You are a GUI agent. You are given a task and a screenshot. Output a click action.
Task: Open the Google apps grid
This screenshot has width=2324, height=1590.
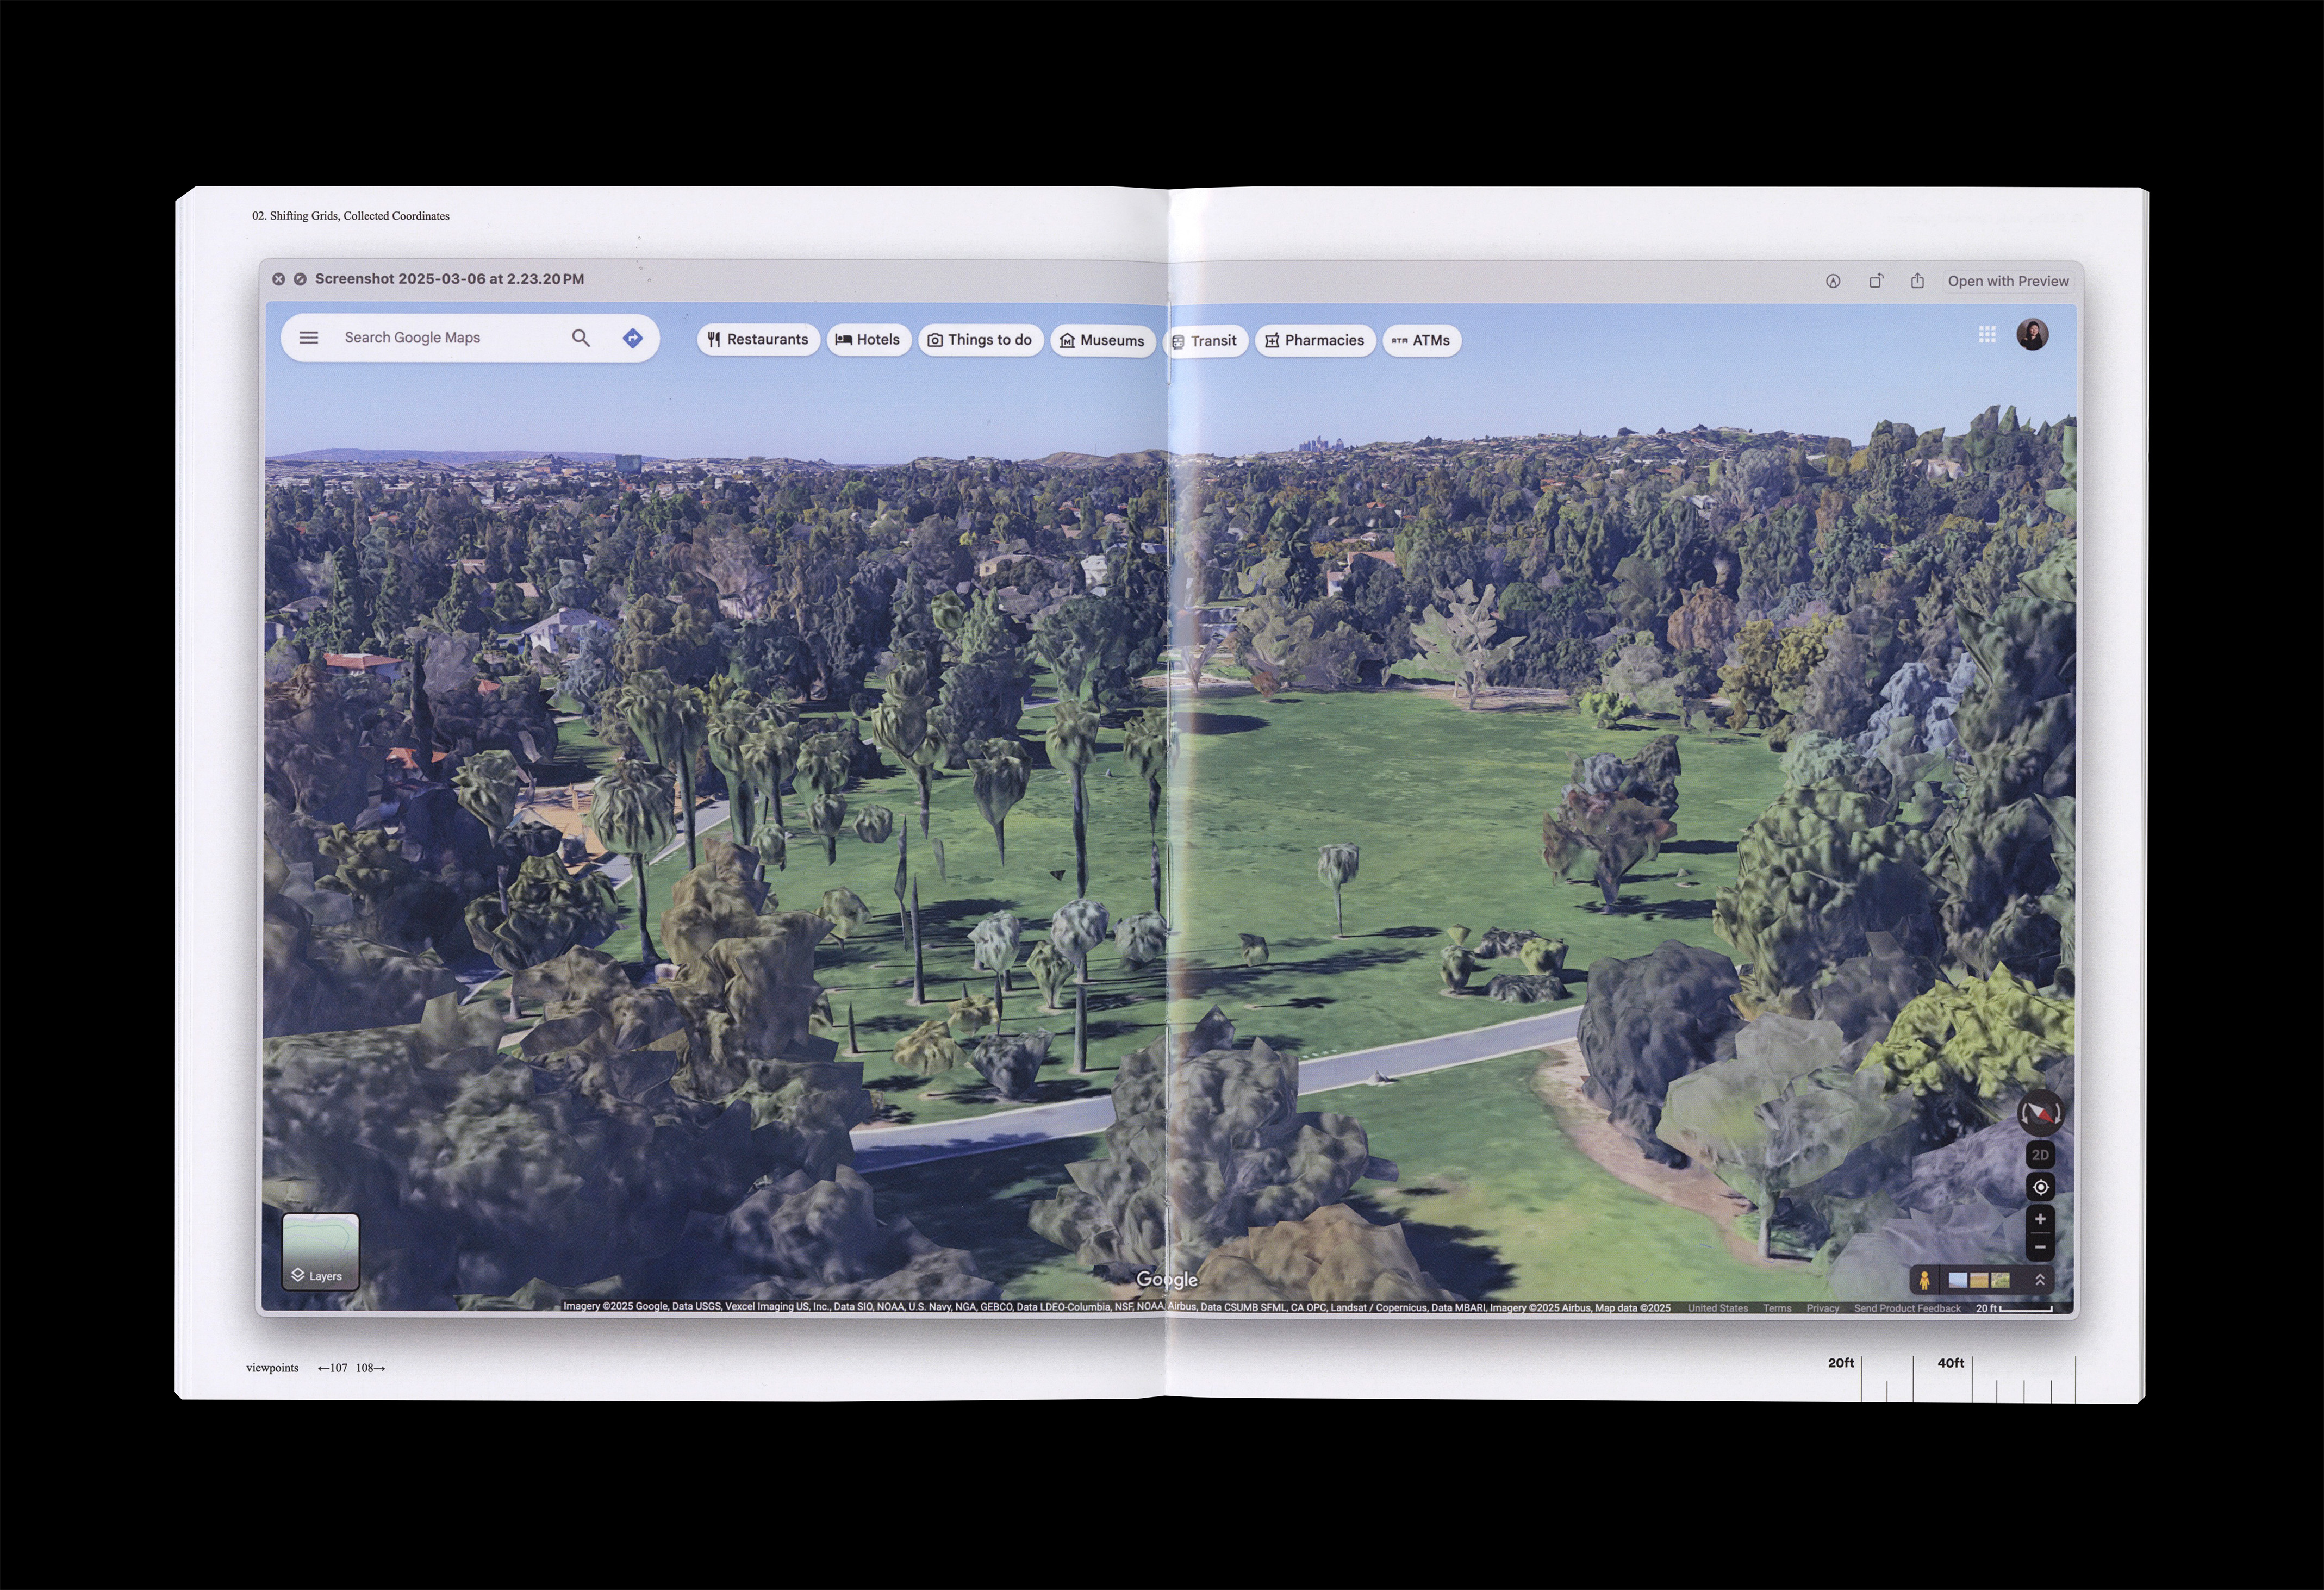pyautogui.click(x=1987, y=335)
